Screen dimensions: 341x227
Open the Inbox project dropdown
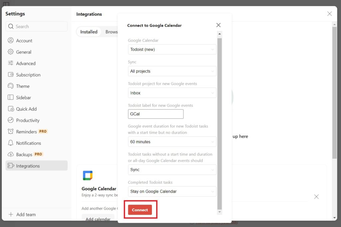(x=172, y=93)
